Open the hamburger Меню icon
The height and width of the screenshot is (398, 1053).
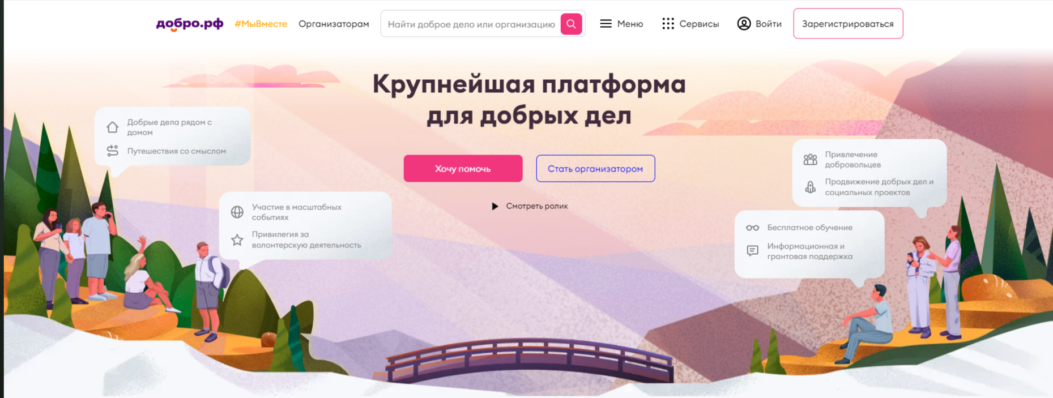[x=606, y=24]
